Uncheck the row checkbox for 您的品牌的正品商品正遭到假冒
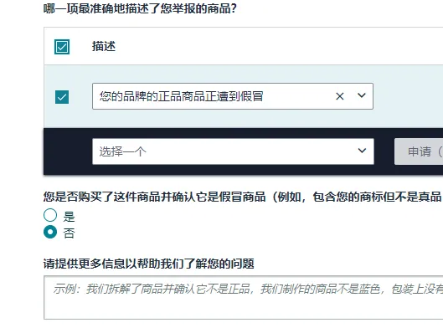 62,97
